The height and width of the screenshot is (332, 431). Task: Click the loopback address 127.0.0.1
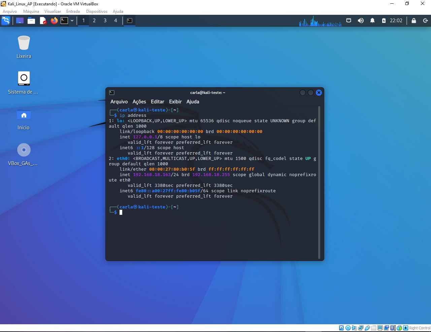tap(145, 137)
